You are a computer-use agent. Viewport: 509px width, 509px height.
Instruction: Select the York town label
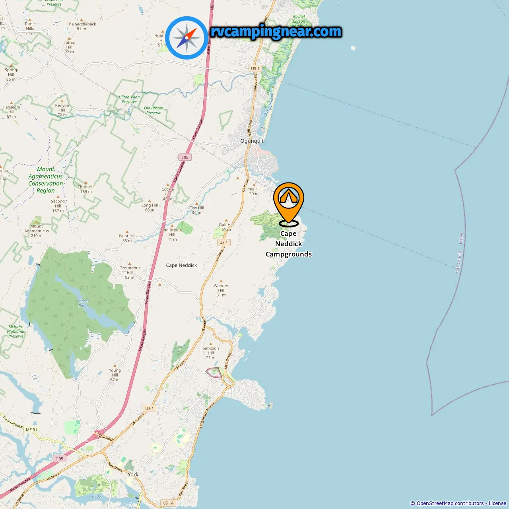133,474
